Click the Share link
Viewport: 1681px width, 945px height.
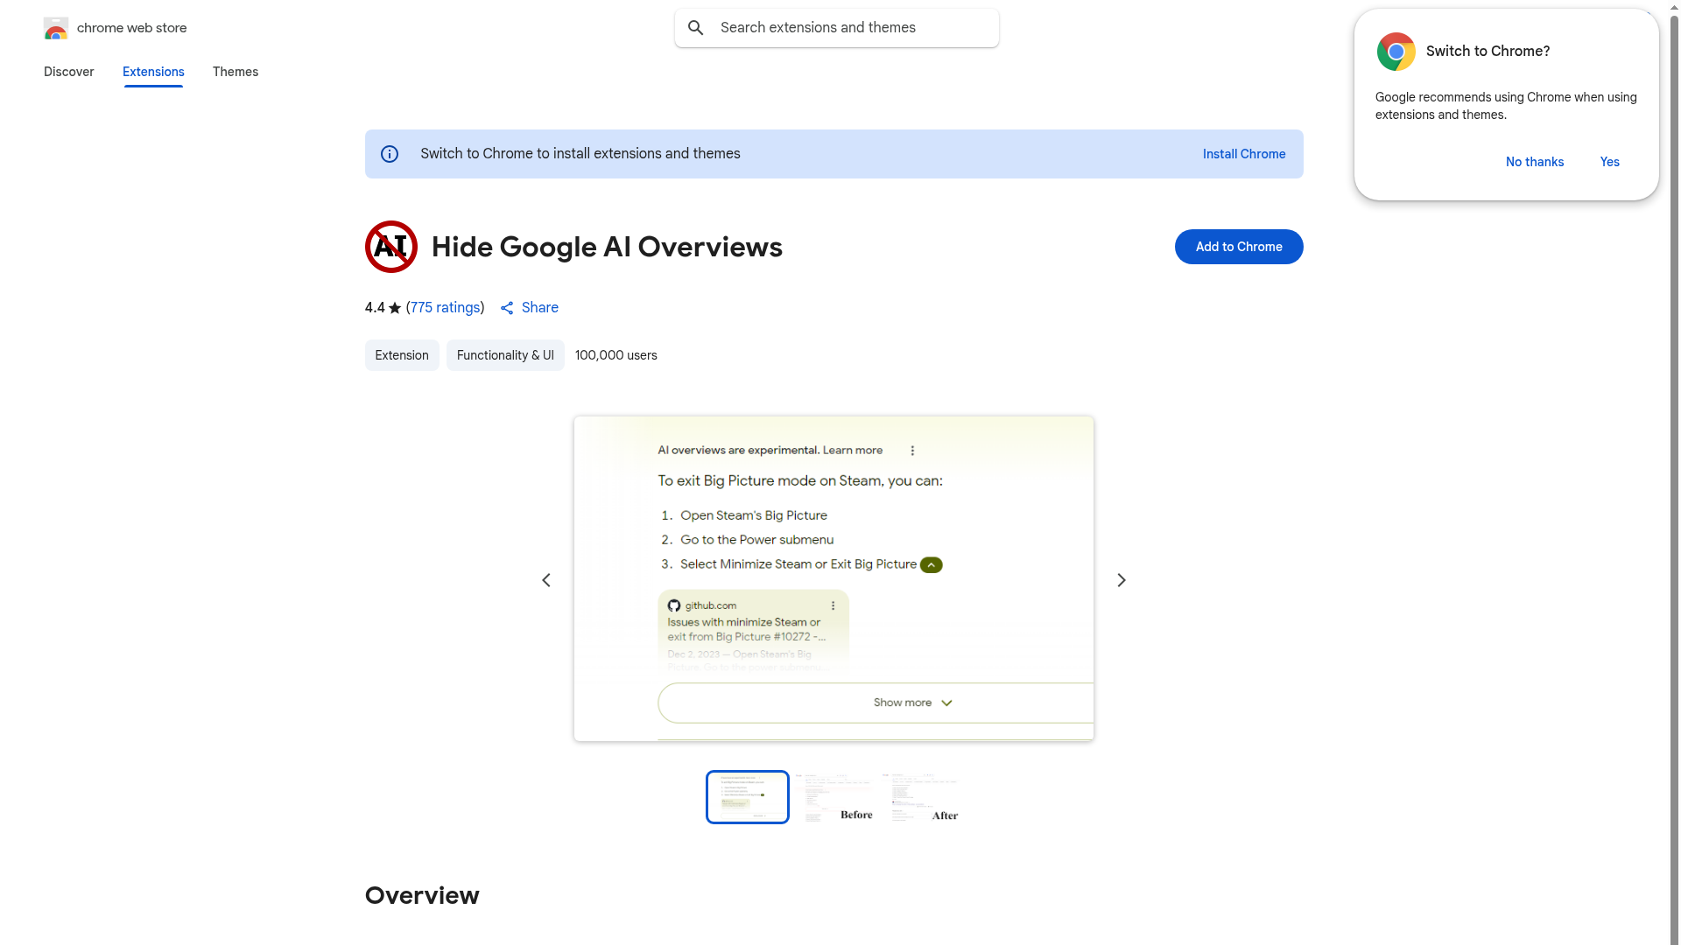click(540, 308)
